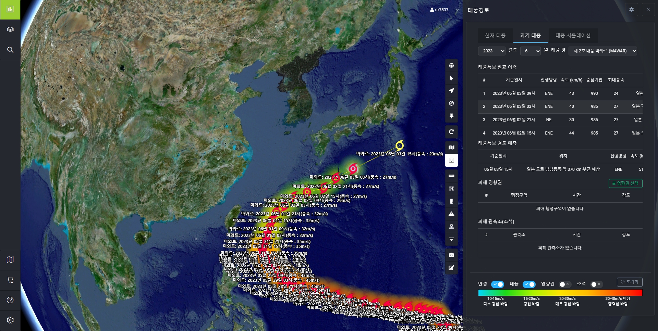Open the 2023 year dropdown
The width and height of the screenshot is (658, 331).
click(491, 51)
